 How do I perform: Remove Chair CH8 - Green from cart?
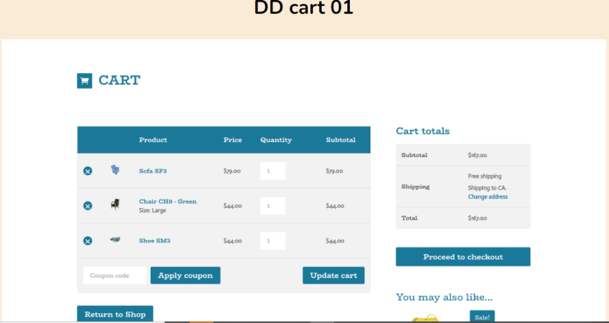pyautogui.click(x=88, y=206)
